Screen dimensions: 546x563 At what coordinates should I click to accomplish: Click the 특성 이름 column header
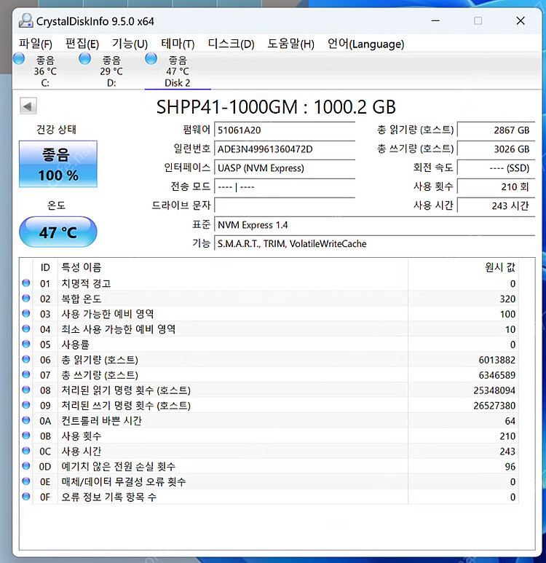[233, 267]
